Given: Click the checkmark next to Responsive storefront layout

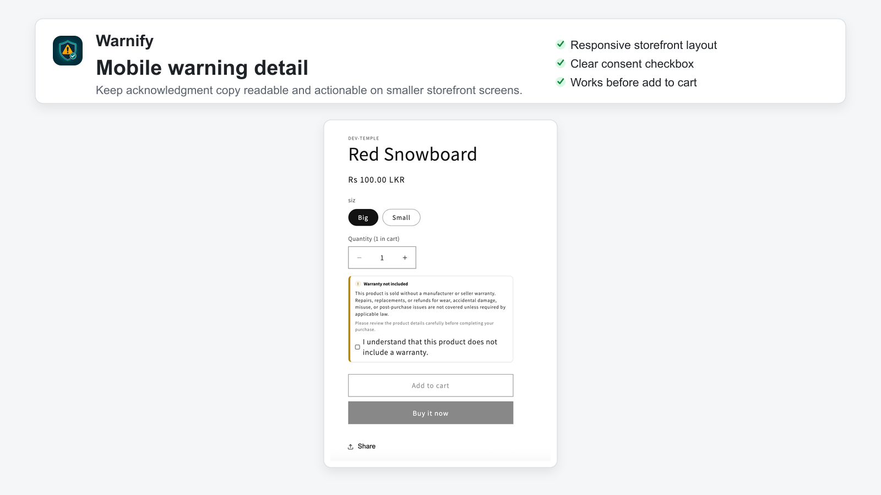Looking at the screenshot, I should [x=561, y=45].
